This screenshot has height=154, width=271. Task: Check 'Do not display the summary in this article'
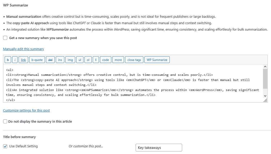(x=5, y=121)
